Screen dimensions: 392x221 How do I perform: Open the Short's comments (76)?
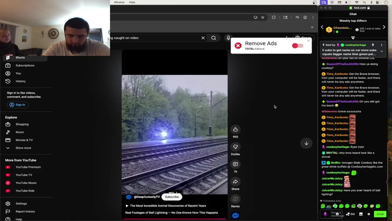(235, 164)
